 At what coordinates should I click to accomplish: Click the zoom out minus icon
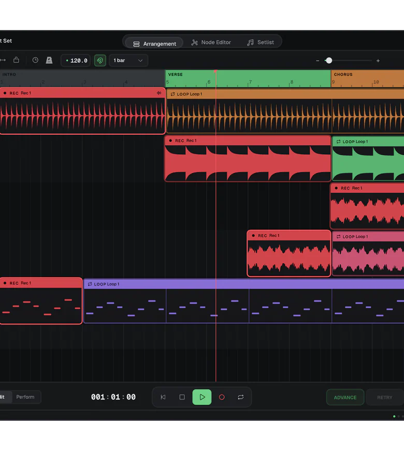point(318,61)
